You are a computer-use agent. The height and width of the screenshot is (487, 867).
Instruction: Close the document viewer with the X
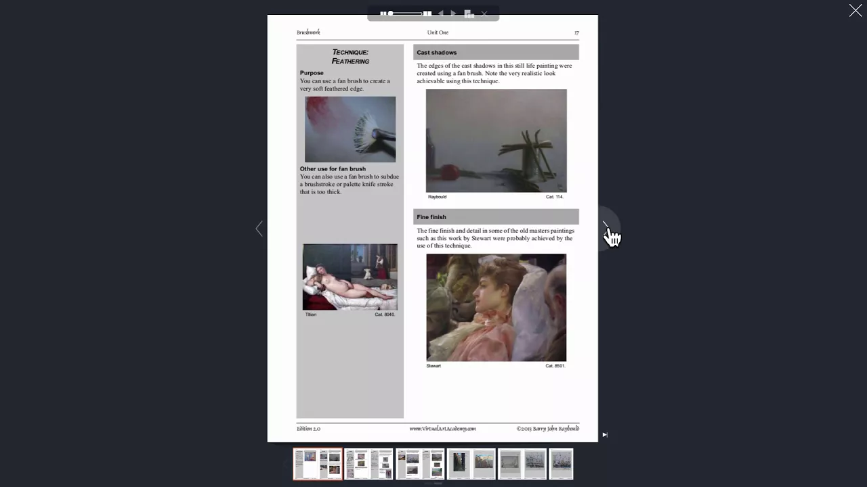pyautogui.click(x=855, y=10)
